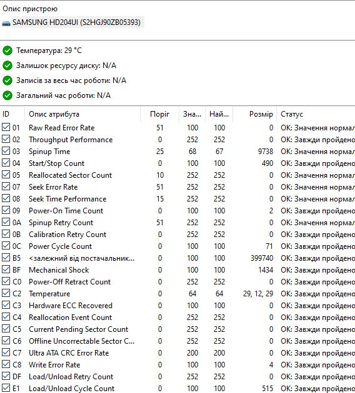Uncheck the C5 Current Pending Sector Count checkbox
355x393 pixels.
click(6, 329)
